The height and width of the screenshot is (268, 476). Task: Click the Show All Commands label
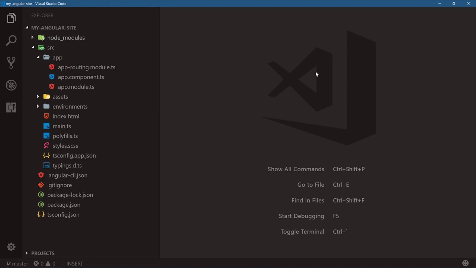[x=296, y=169]
